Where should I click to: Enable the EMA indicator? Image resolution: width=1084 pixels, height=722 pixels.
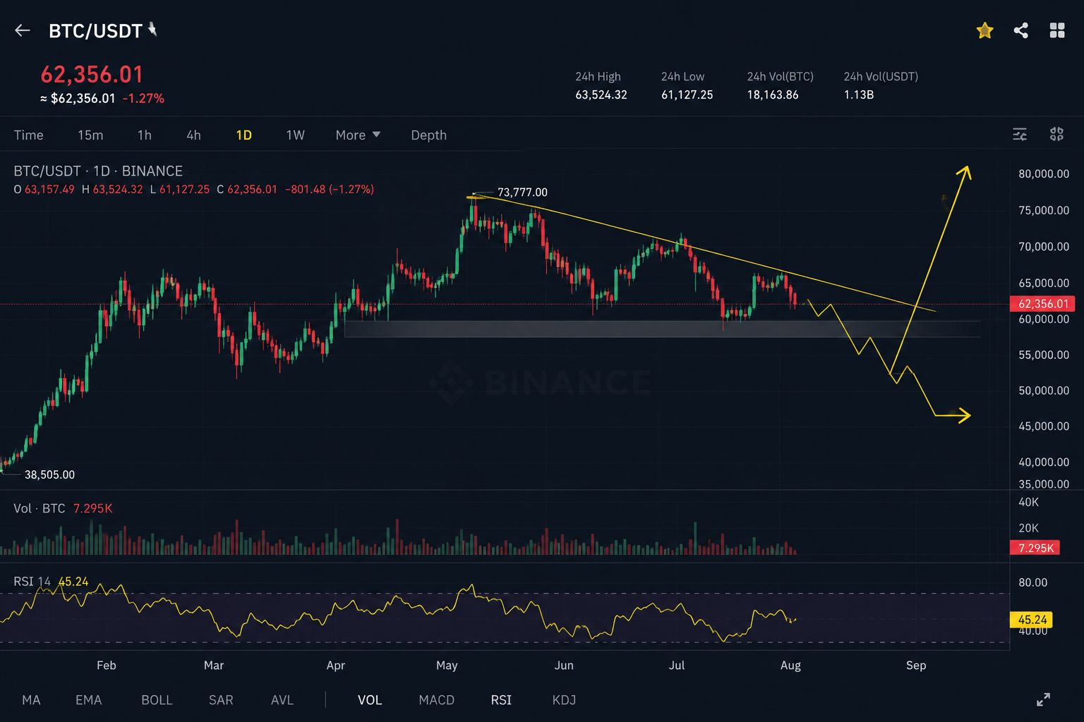89,700
